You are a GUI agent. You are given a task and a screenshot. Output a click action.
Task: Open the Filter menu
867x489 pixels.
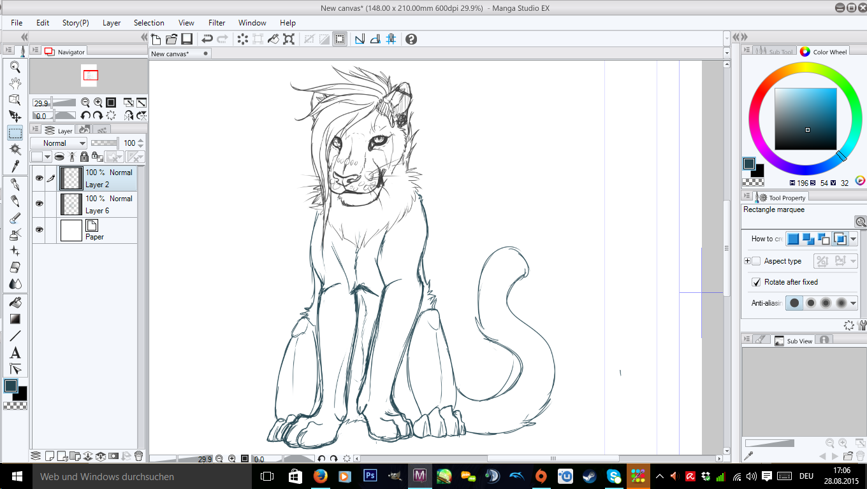217,22
